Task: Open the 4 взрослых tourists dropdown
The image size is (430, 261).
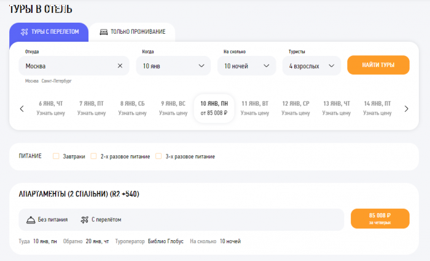Action: (311, 66)
